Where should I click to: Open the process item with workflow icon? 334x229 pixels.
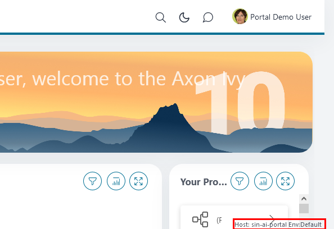(234, 217)
